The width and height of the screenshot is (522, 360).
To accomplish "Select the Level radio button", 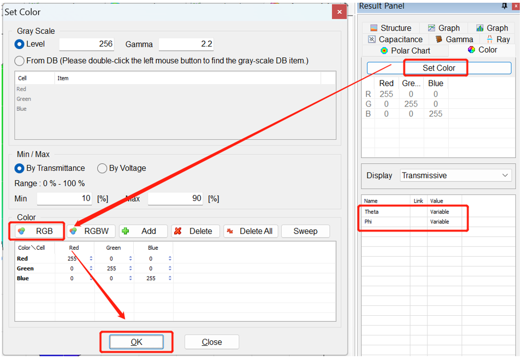I will [20, 44].
